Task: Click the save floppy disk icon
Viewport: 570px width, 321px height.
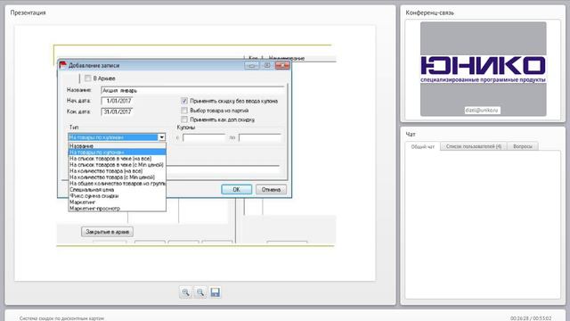Action: 216,292
